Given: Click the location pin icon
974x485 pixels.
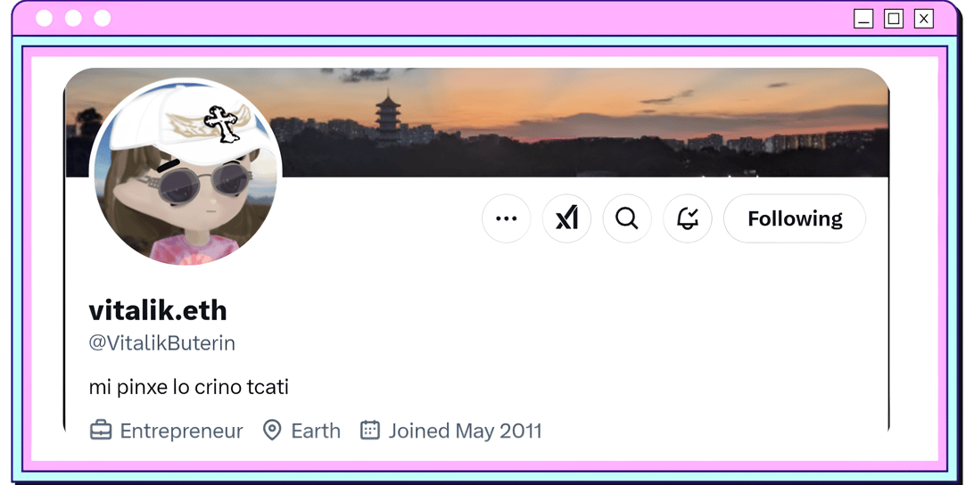Looking at the screenshot, I should click(271, 430).
